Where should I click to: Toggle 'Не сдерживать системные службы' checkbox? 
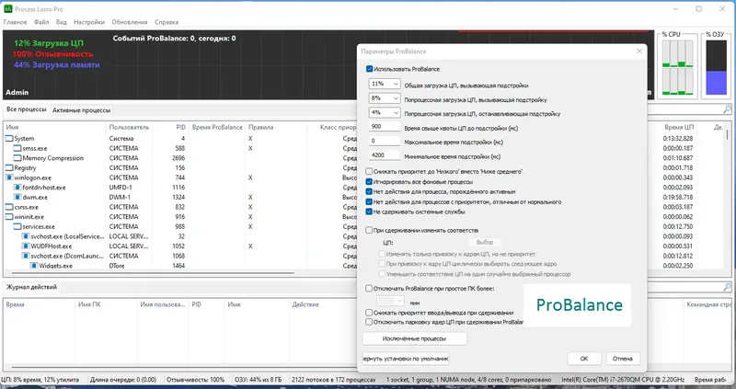[370, 212]
